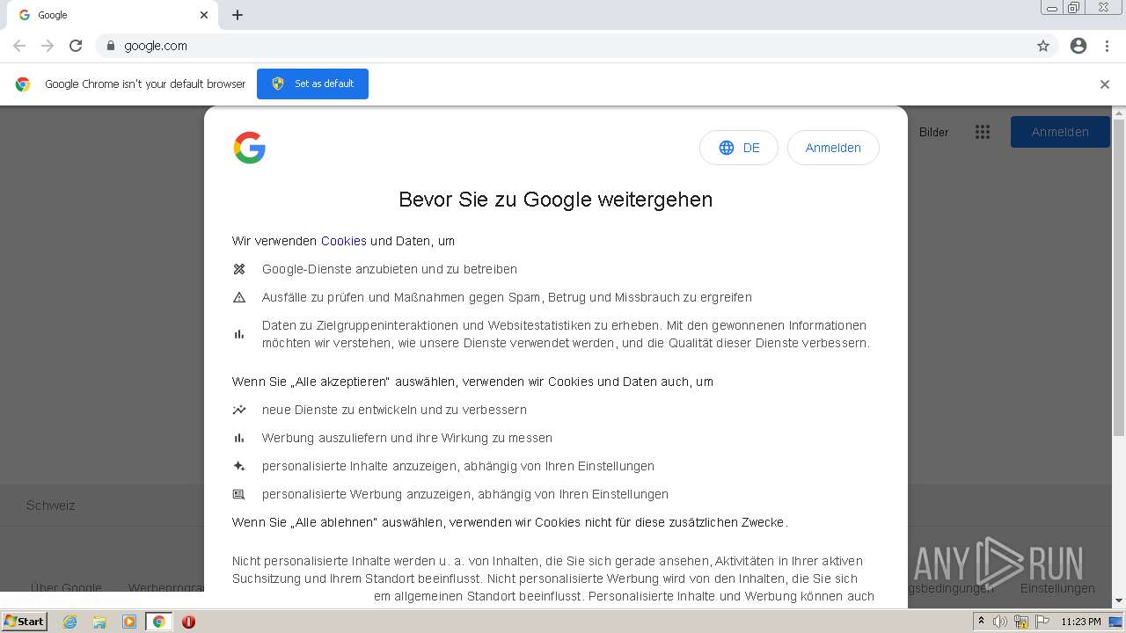The image size is (1126, 633).
Task: Click the scrollbar down arrow
Action: [1119, 601]
